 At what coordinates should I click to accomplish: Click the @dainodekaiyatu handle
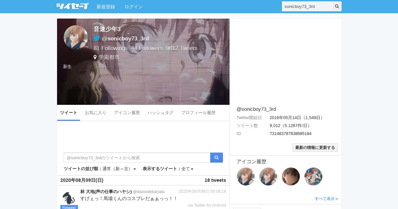click(149, 192)
